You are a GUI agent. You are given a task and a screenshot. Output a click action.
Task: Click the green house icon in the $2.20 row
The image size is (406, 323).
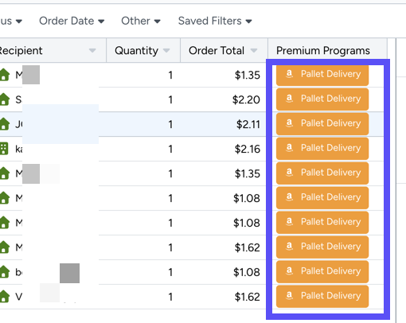4,99
